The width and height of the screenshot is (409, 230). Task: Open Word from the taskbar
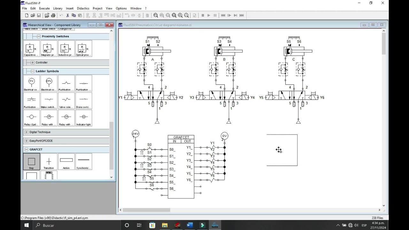coord(189,226)
